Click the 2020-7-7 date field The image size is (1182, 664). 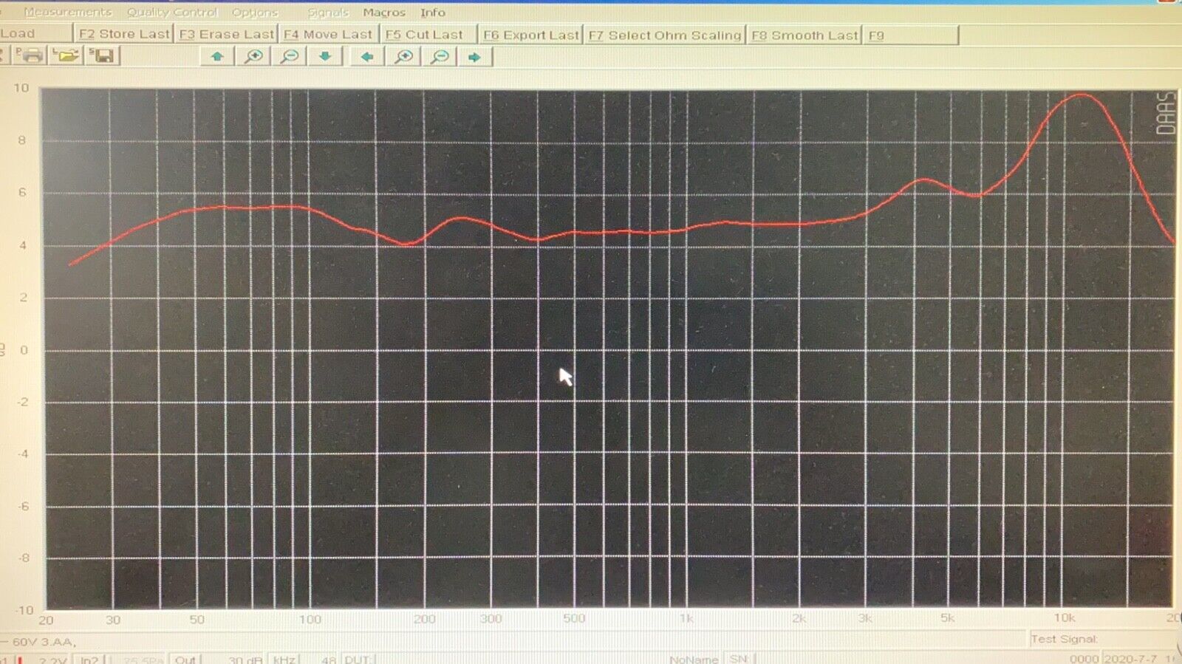[x=1131, y=659]
